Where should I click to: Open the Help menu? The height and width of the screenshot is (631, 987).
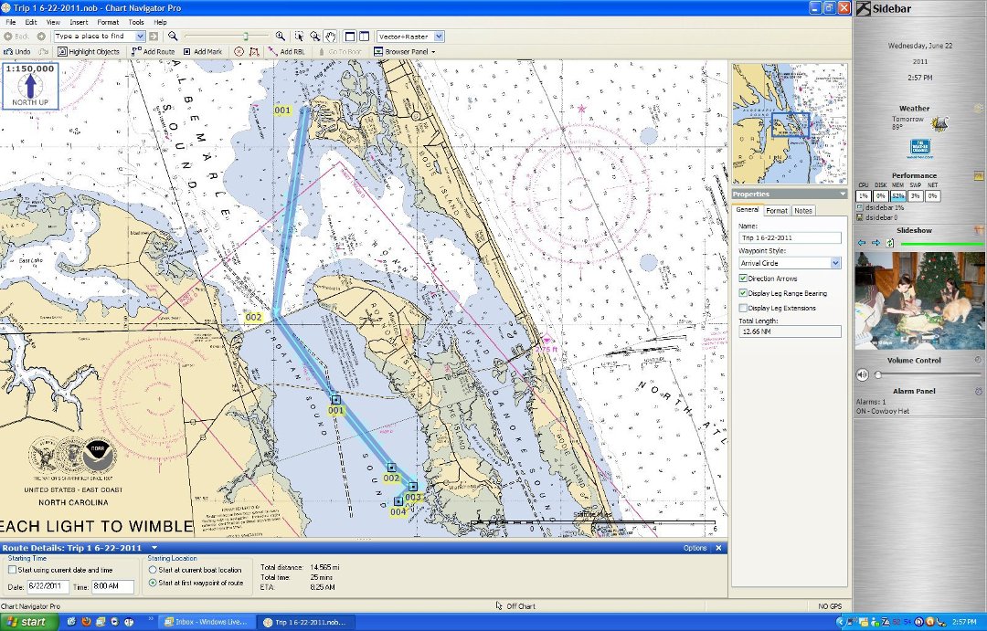tap(161, 22)
